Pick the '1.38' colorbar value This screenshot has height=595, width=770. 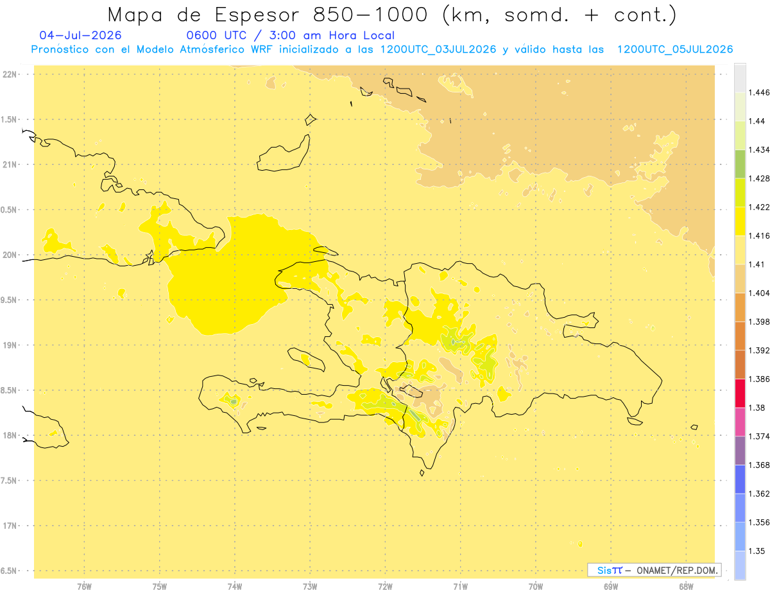[x=757, y=408]
